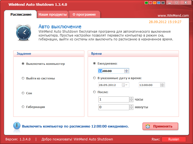This screenshot has width=193, height=144.
Task: Select the Выйти из системы option
Action: (23, 78)
